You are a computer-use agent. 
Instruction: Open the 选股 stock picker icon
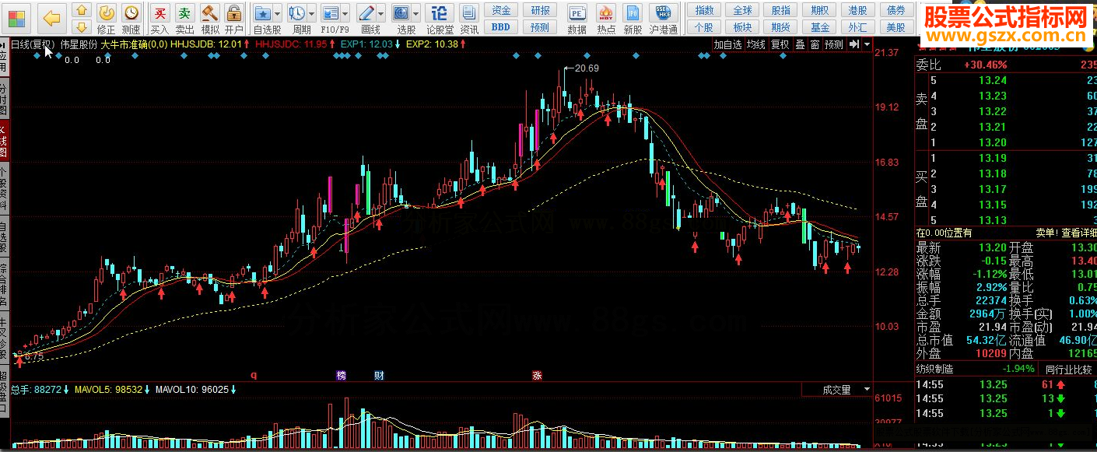click(x=401, y=13)
